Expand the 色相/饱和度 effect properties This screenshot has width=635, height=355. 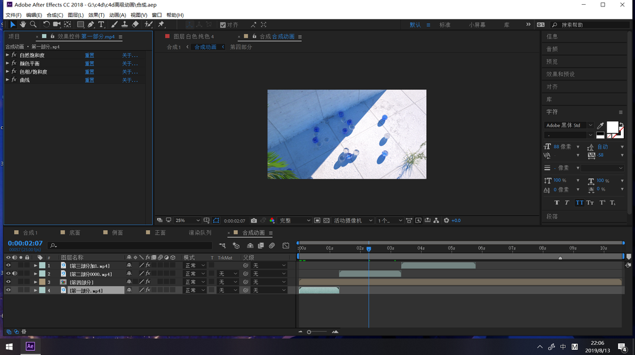tap(7, 72)
